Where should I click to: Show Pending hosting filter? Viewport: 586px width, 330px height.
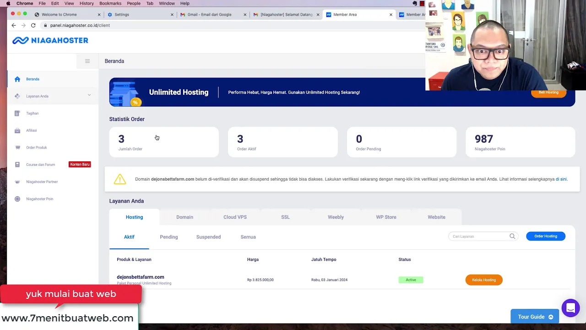[168, 237]
